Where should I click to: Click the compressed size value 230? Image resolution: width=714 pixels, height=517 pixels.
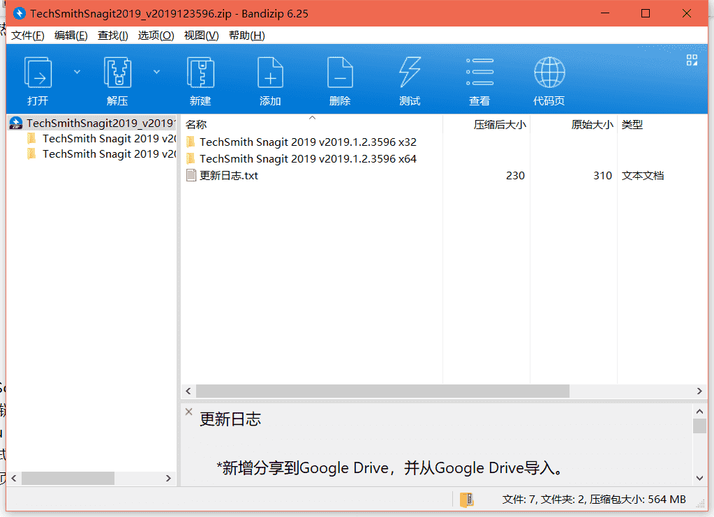click(516, 176)
